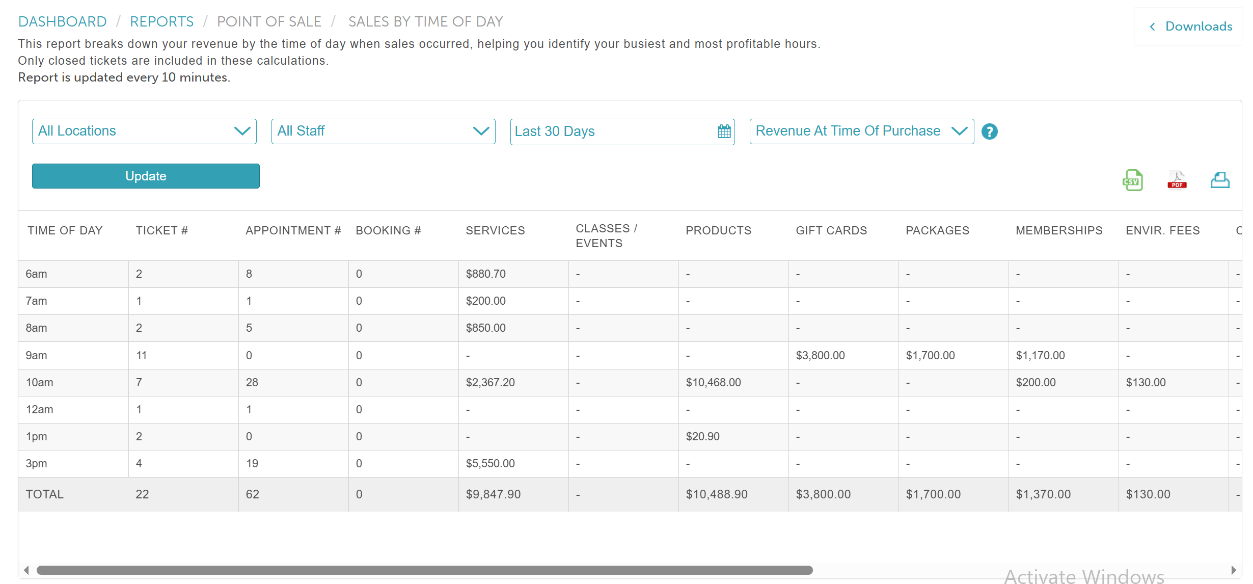Click the horizontal table scrollbar

point(424,570)
